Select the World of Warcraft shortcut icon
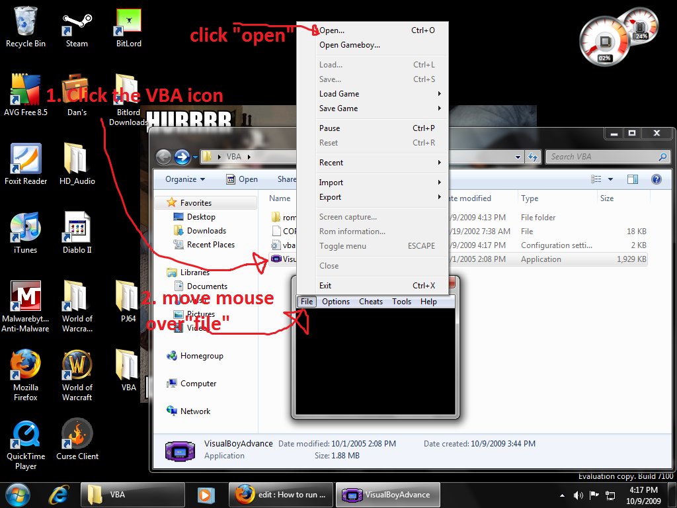Image resolution: width=677 pixels, height=508 pixels. 77,375
